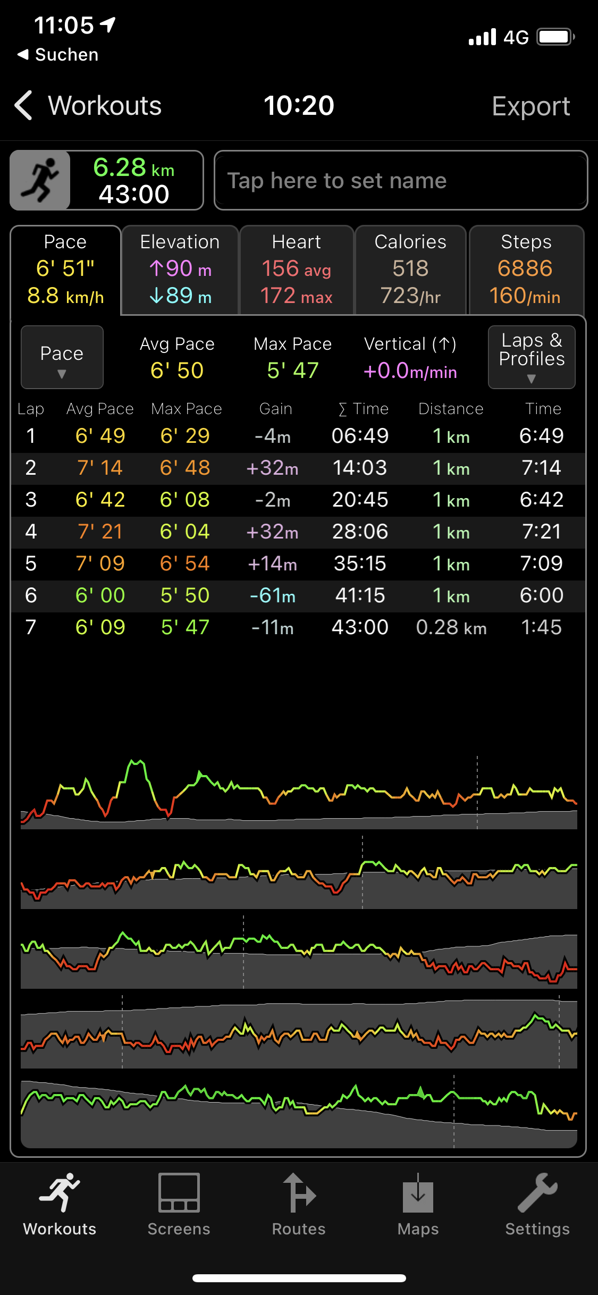Open the Laps & Profiles dropdown
This screenshot has width=598, height=1295.
pos(532,357)
